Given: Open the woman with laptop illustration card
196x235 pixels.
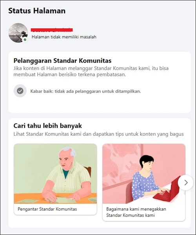Looking at the screenshot, I should pos(144,174).
